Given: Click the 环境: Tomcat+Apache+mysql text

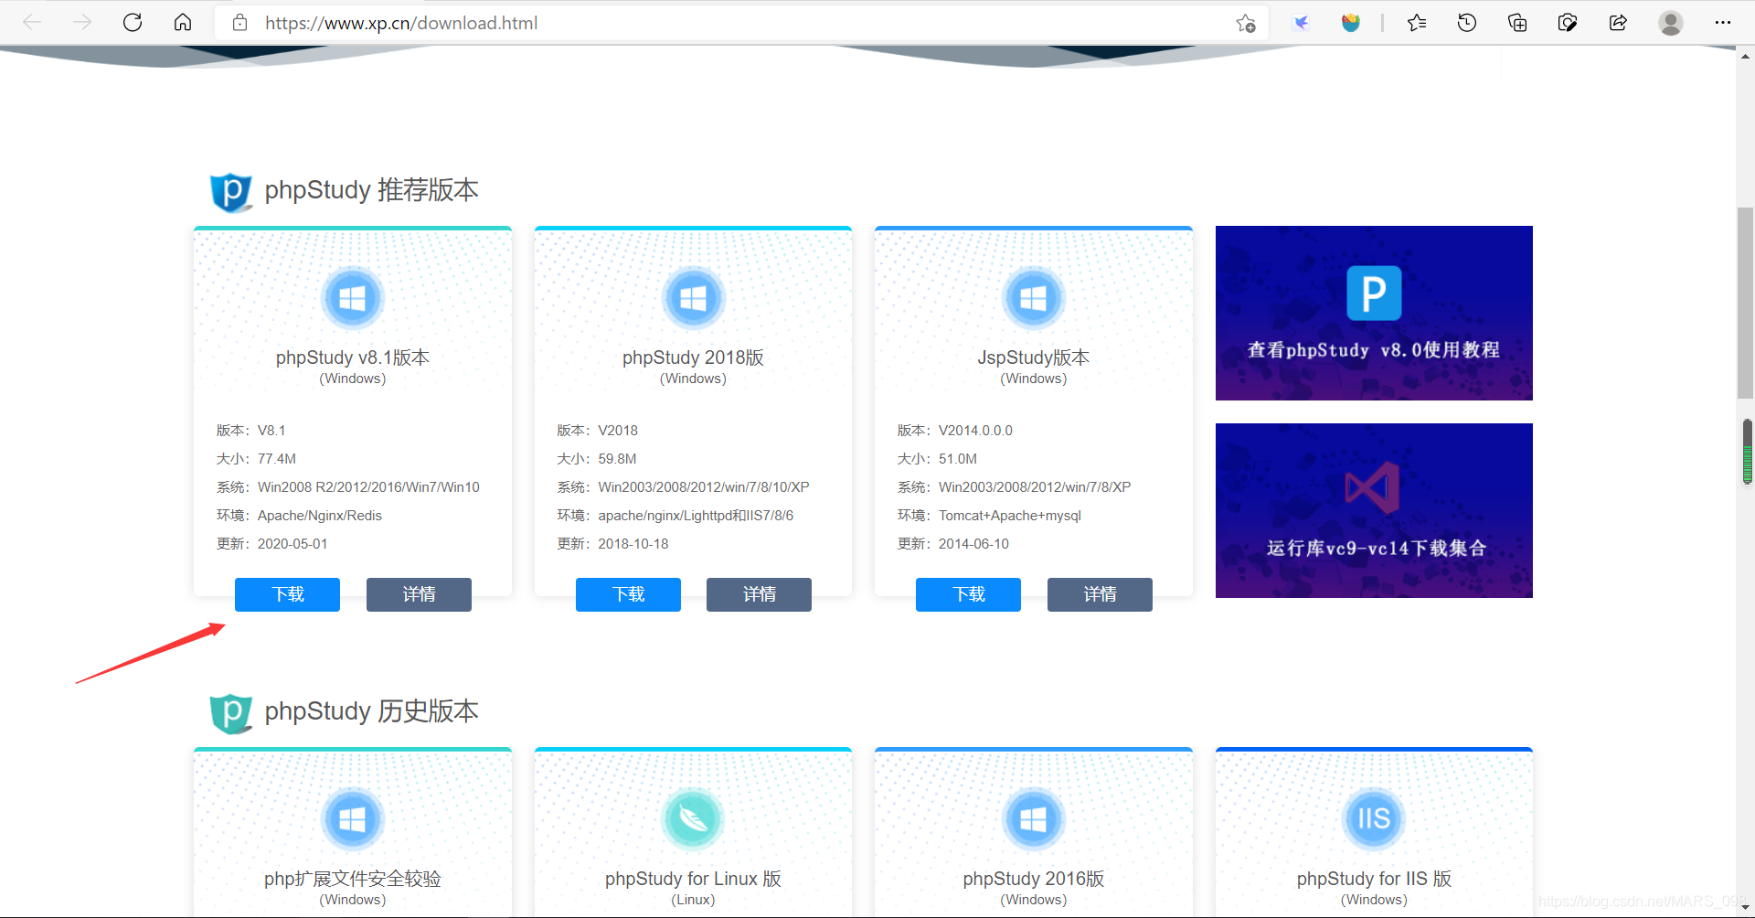Looking at the screenshot, I should pyautogui.click(x=989, y=516).
